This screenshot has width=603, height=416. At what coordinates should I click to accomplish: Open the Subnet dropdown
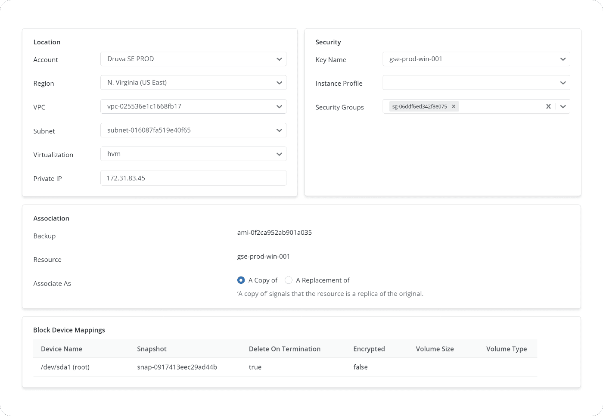tap(193, 130)
